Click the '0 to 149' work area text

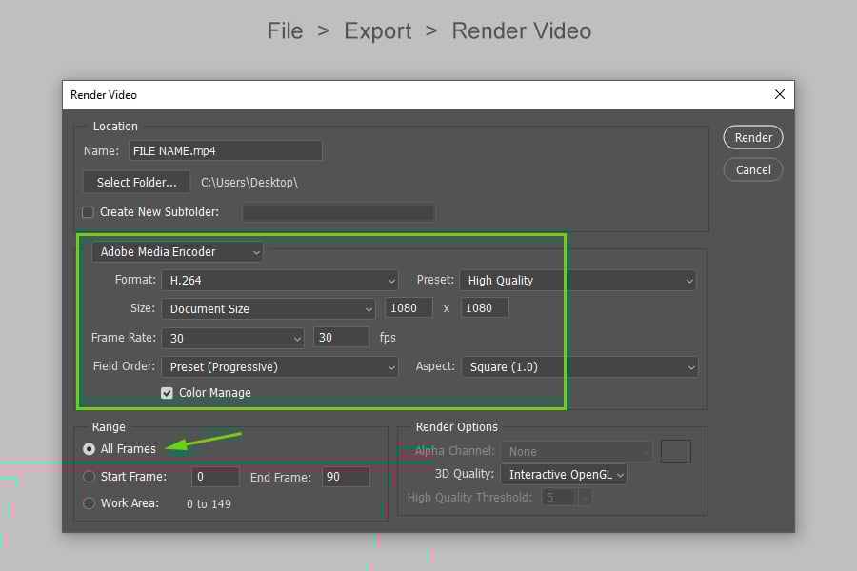(209, 503)
